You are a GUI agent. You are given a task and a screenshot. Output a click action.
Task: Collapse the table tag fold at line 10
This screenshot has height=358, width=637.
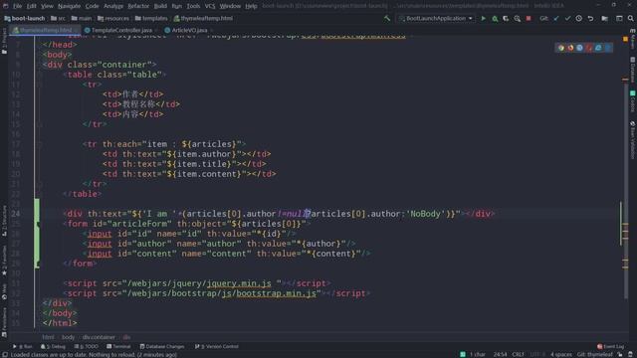[x=39, y=75]
